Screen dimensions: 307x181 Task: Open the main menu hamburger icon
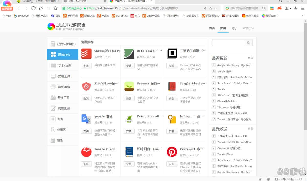coord(302,8)
